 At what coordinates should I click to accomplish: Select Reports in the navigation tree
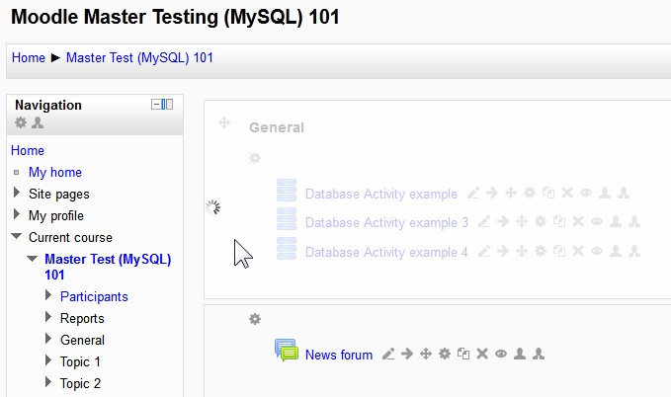point(82,318)
